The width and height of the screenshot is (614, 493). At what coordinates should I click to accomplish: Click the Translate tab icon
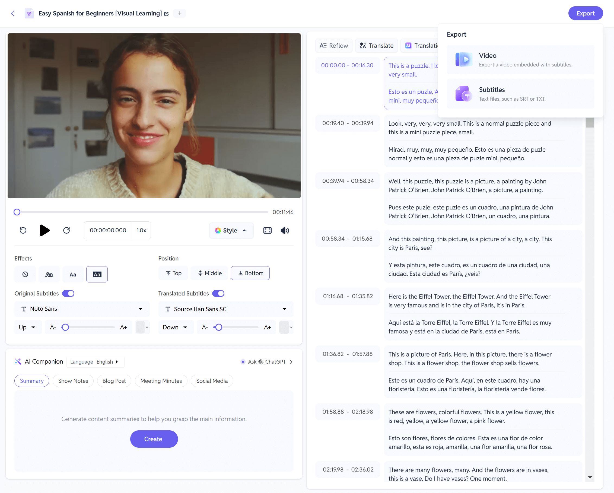(363, 45)
